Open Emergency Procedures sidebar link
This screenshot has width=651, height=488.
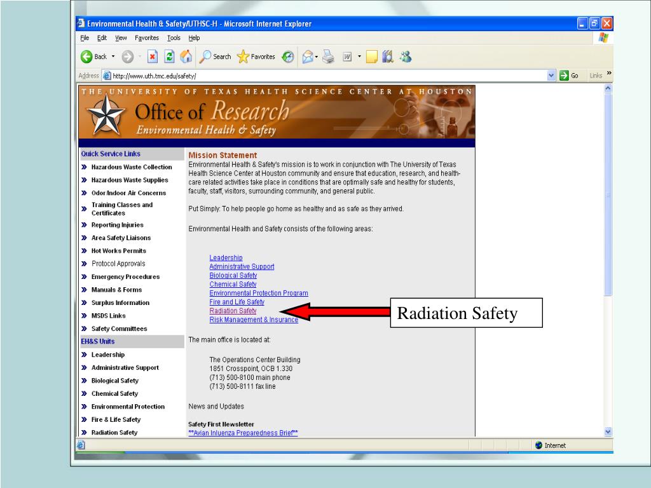coord(125,277)
